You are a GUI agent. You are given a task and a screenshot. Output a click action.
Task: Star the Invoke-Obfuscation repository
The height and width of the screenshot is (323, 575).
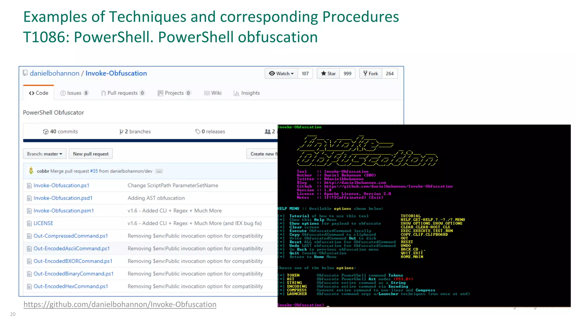[328, 73]
